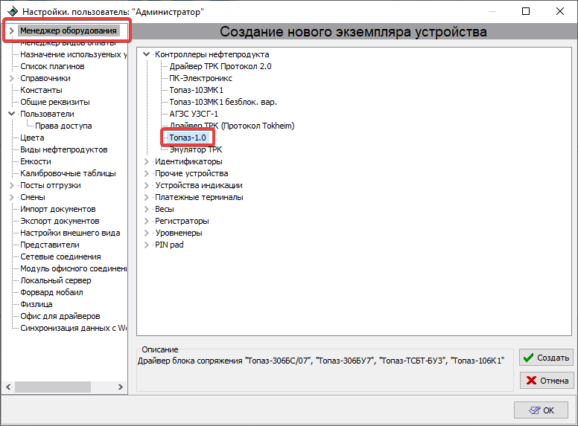
Task: Open the Цвета settings item
Action: (x=33, y=138)
